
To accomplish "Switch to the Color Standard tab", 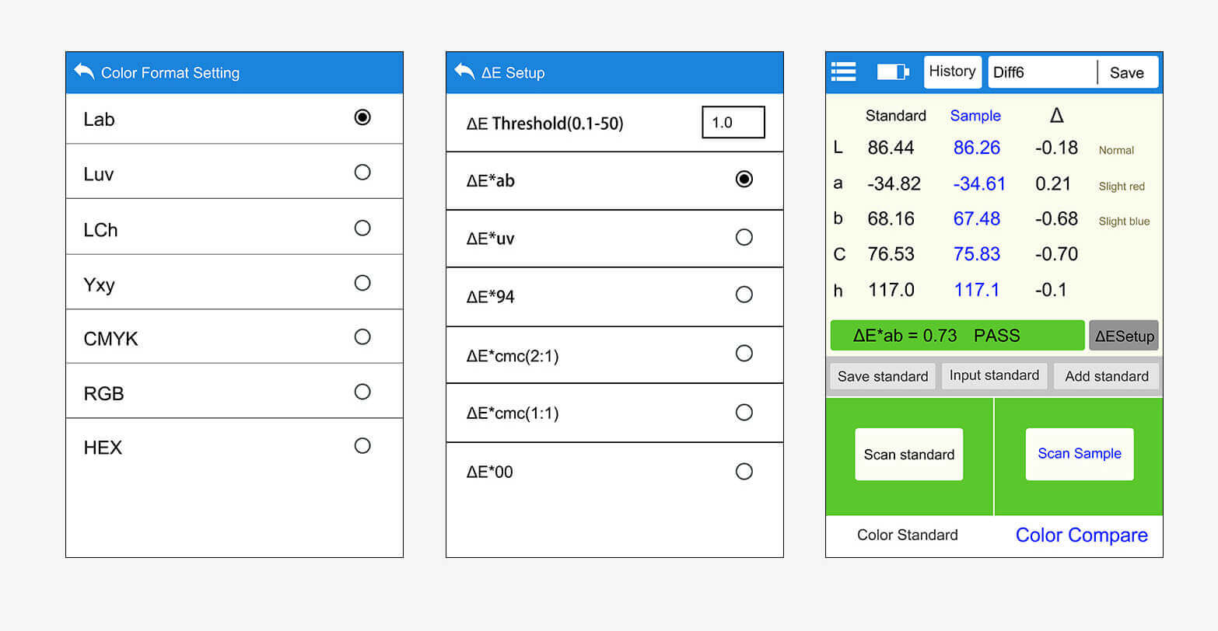I will tap(908, 535).
